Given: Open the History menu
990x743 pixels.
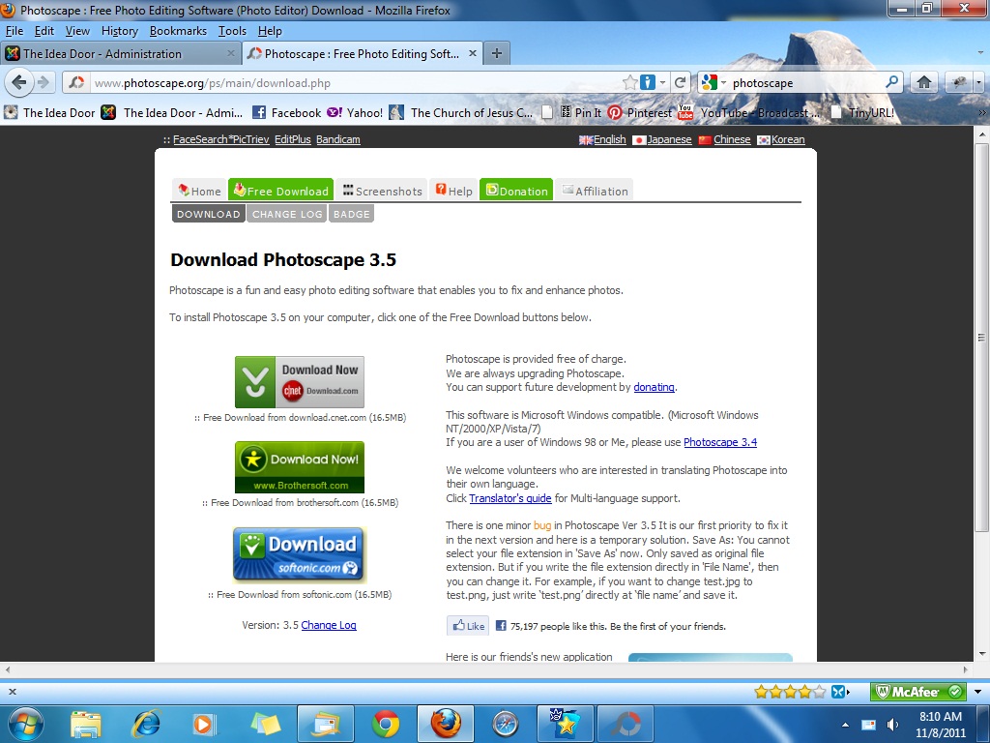Looking at the screenshot, I should (119, 31).
